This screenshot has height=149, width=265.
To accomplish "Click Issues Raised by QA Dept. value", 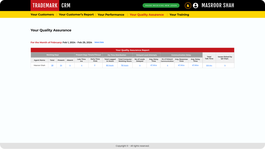I will [x=225, y=65].
